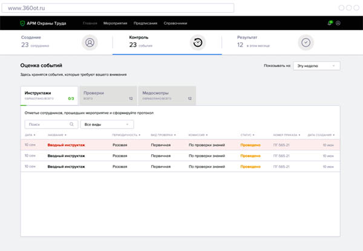The height and width of the screenshot is (251, 363).
Task: Switch to the Медосмотры tab
Action: pos(167,95)
